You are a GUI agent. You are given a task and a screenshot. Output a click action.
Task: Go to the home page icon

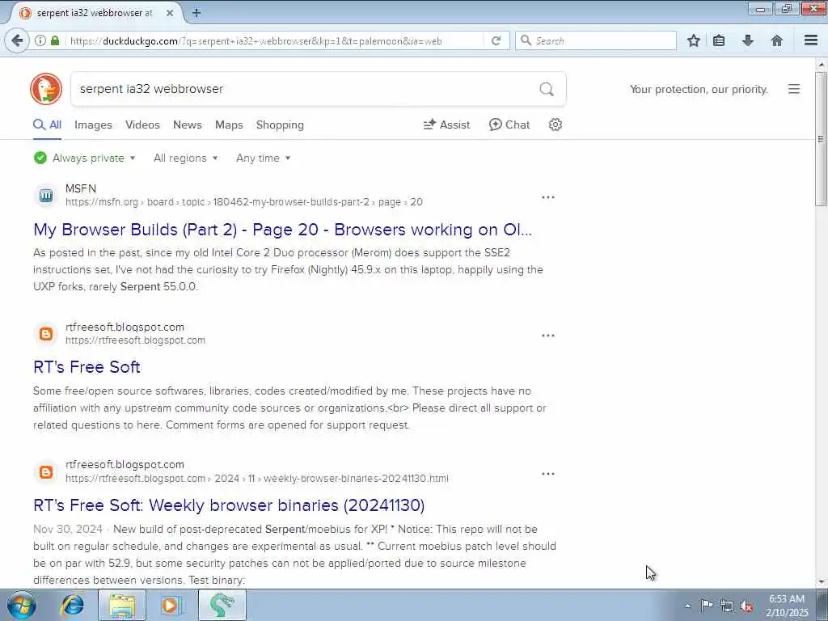[776, 40]
